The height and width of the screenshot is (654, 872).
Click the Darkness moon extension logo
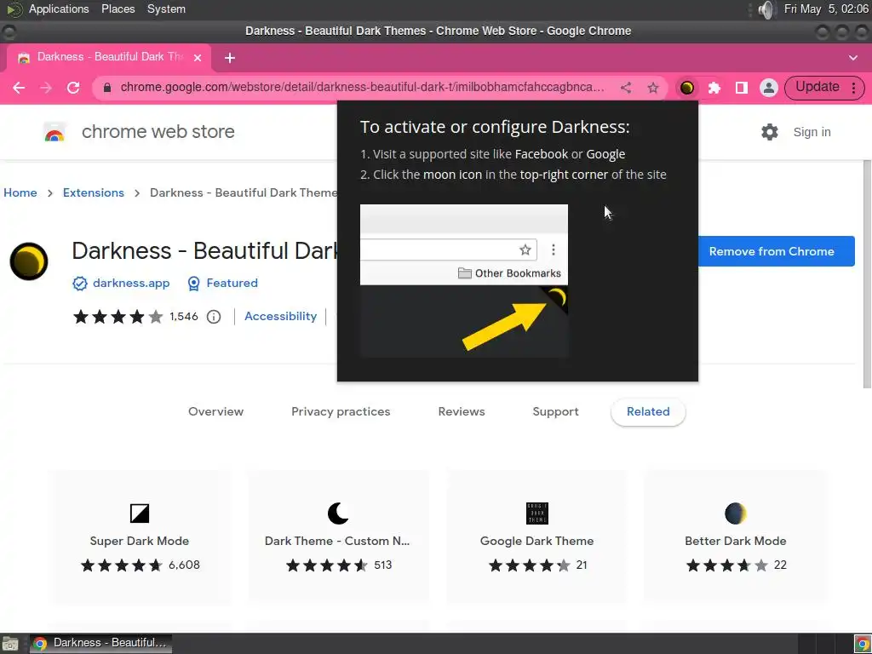click(29, 261)
